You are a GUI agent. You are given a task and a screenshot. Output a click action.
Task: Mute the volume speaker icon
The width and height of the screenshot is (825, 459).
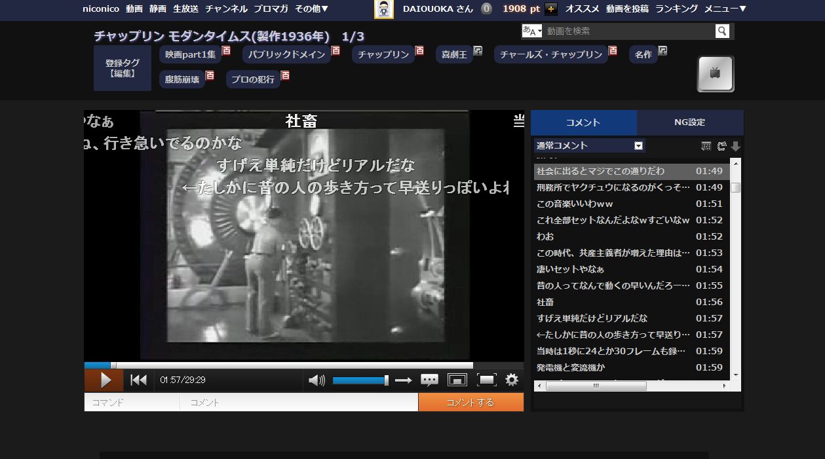coord(317,380)
